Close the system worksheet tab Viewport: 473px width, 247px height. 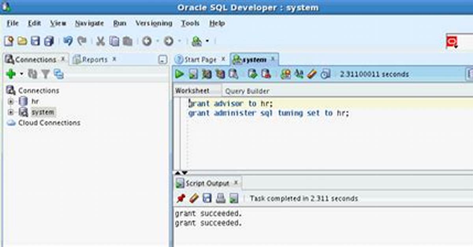coord(273,59)
